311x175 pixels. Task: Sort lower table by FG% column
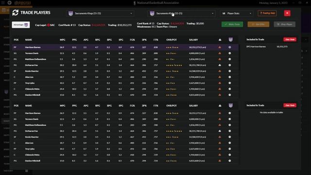(x=132, y=106)
